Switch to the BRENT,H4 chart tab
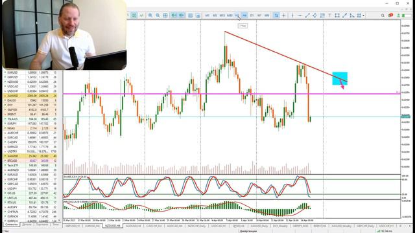The image size is (415, 233). pyautogui.click(x=320, y=226)
